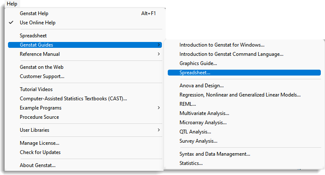The height and width of the screenshot is (175, 325).
Task: Expand the User Libraries submenu
Action: tap(85, 130)
